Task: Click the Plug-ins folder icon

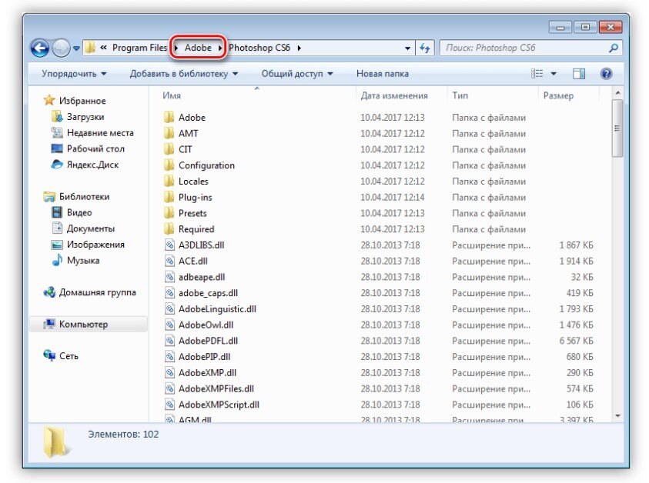Action: (169, 197)
